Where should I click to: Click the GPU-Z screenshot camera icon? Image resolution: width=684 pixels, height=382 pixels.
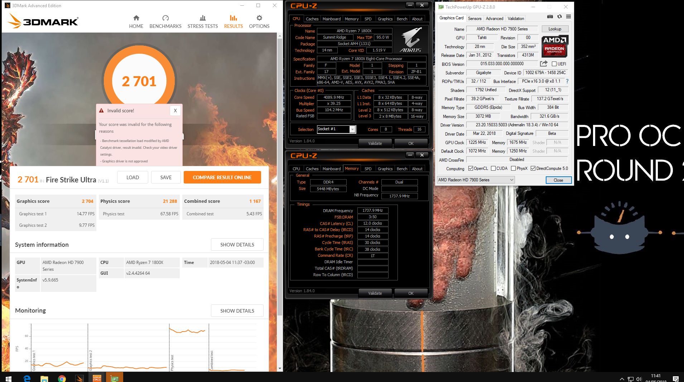pos(550,16)
